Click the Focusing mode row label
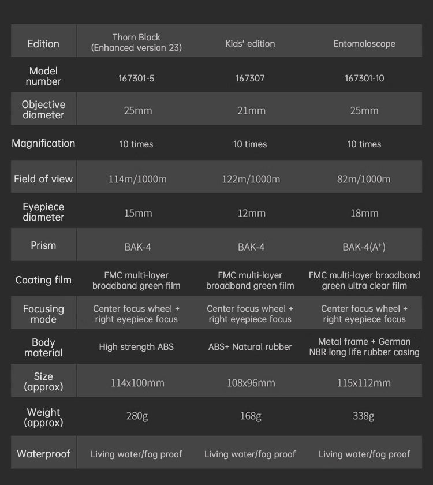The image size is (433, 485). (x=43, y=314)
